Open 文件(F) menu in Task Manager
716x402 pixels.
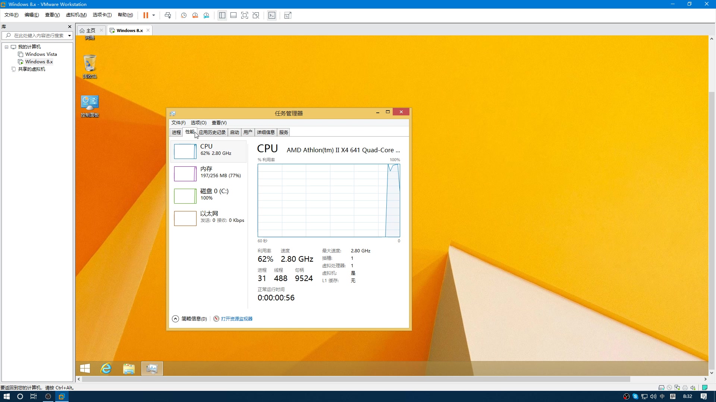[x=178, y=122]
